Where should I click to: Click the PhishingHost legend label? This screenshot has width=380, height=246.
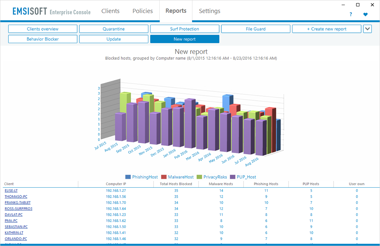pyautogui.click(x=145, y=177)
